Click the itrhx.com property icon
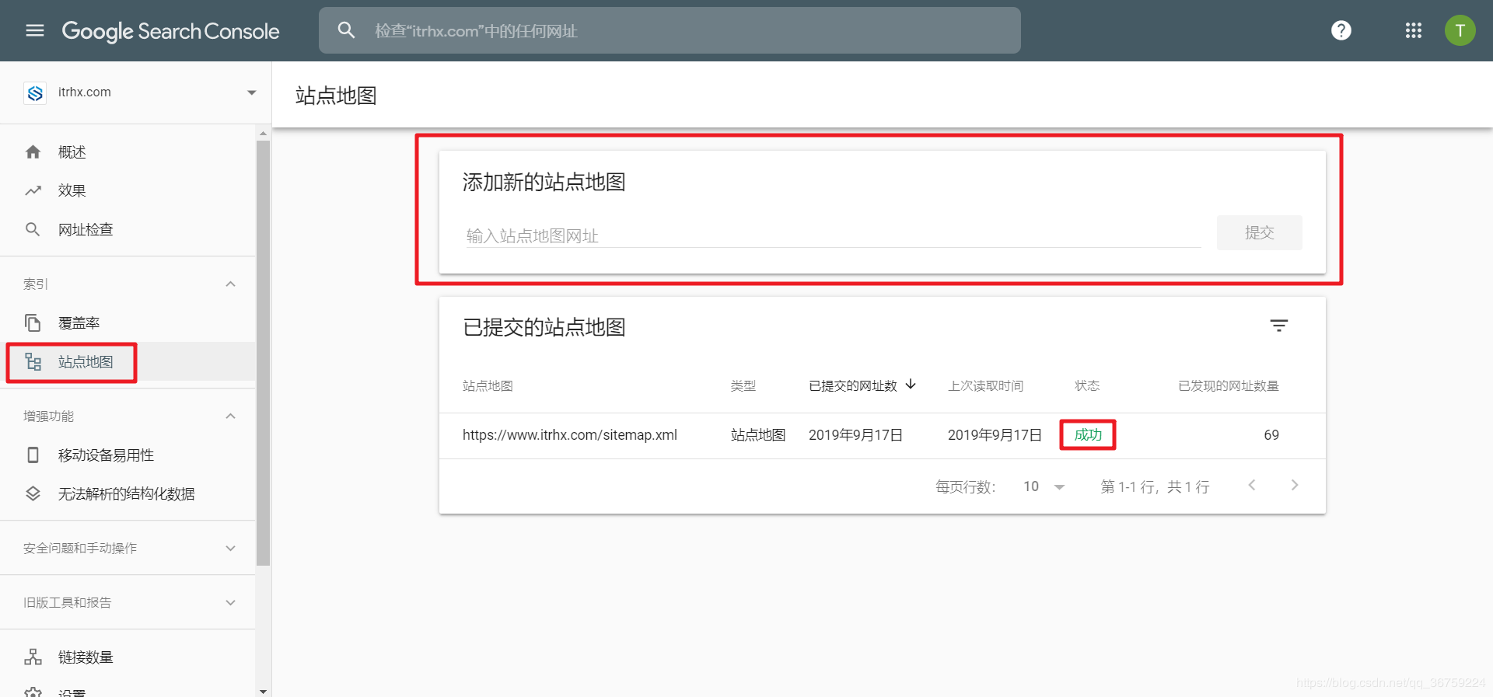This screenshot has width=1493, height=697. [35, 92]
